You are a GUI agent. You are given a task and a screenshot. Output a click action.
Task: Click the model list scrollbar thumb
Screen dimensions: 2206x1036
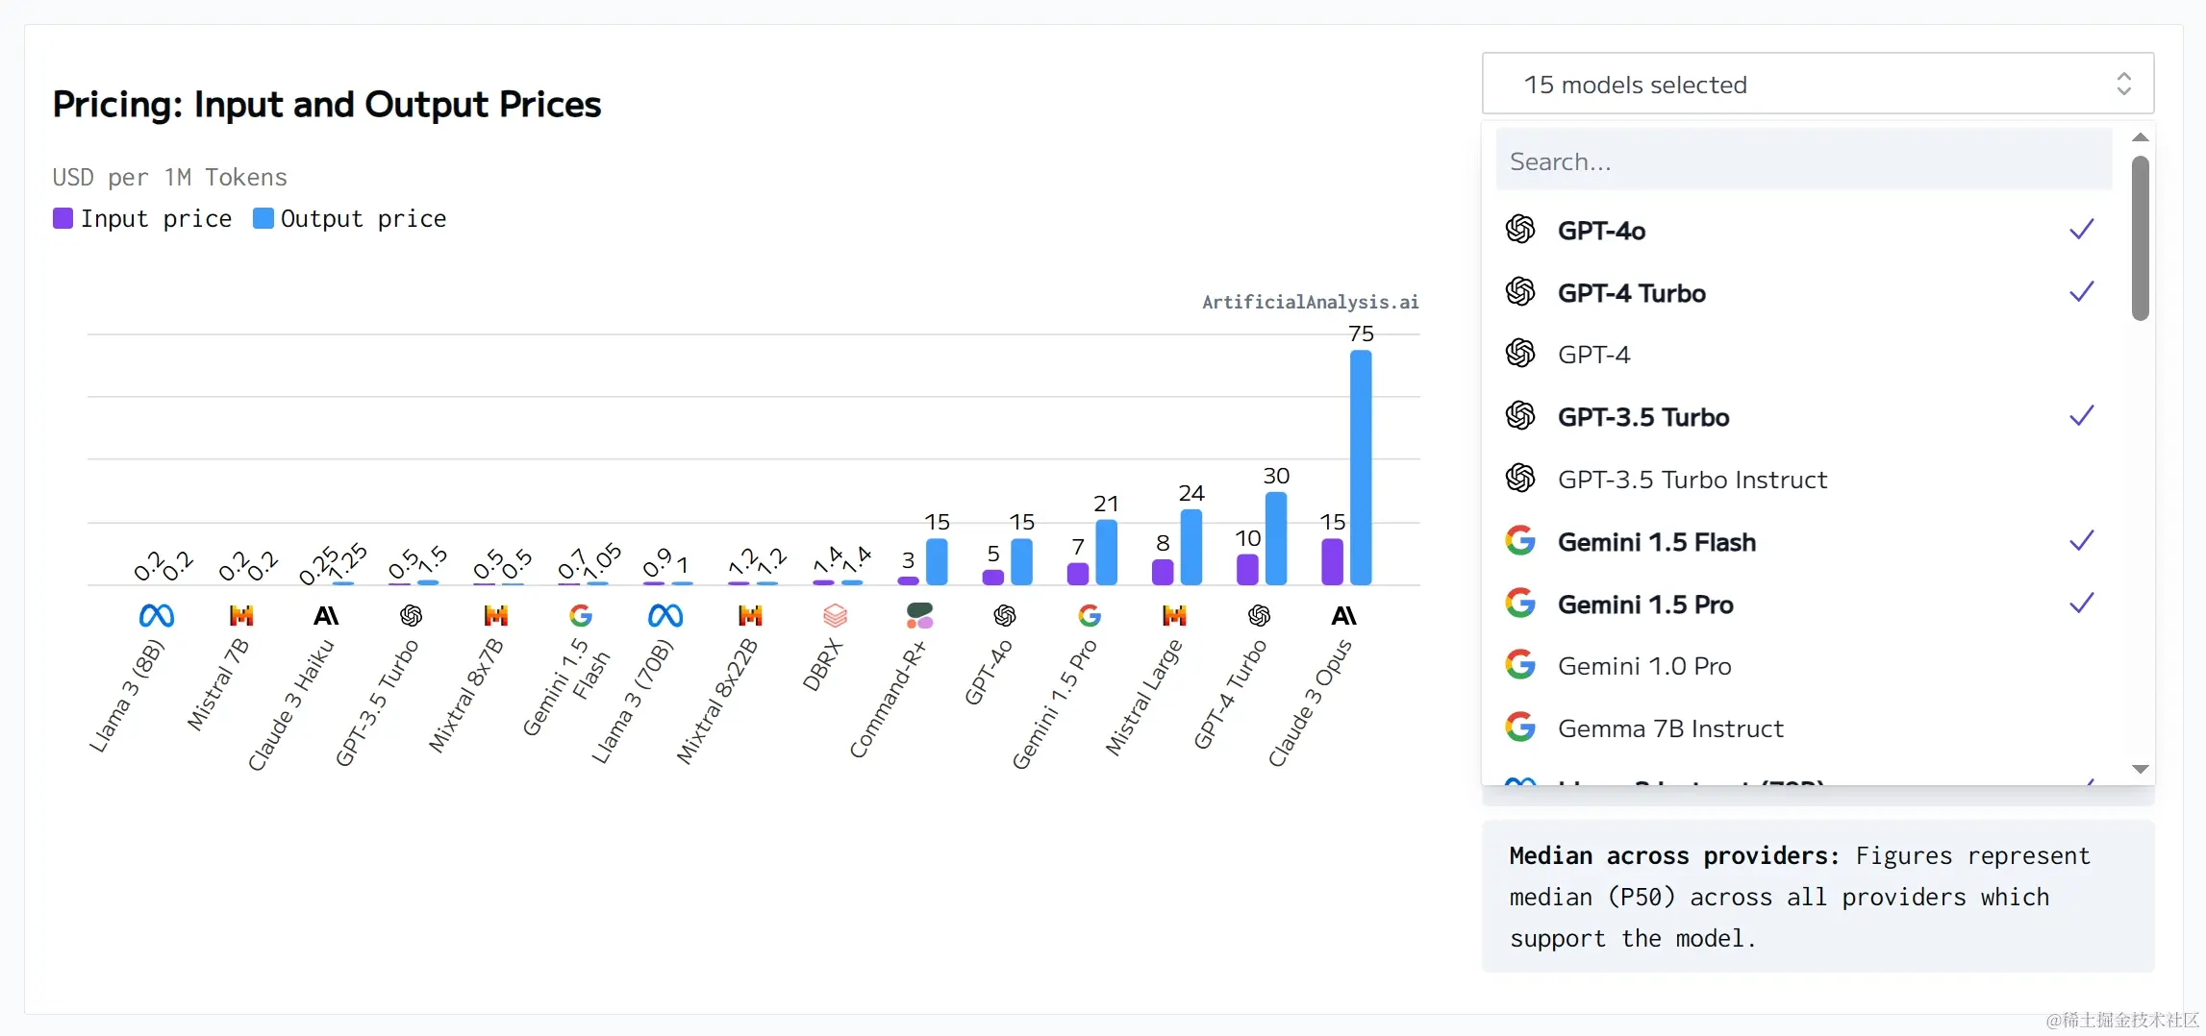point(2141,237)
